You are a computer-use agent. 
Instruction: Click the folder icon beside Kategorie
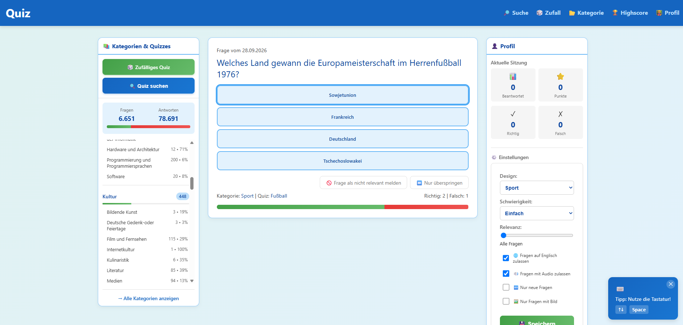click(x=572, y=13)
